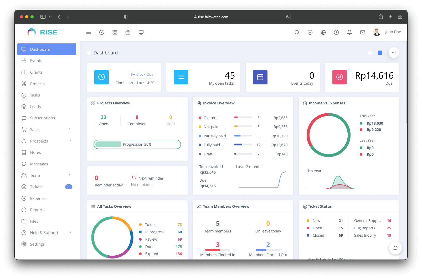Select the white circle dashboard switcher

click(x=369, y=53)
